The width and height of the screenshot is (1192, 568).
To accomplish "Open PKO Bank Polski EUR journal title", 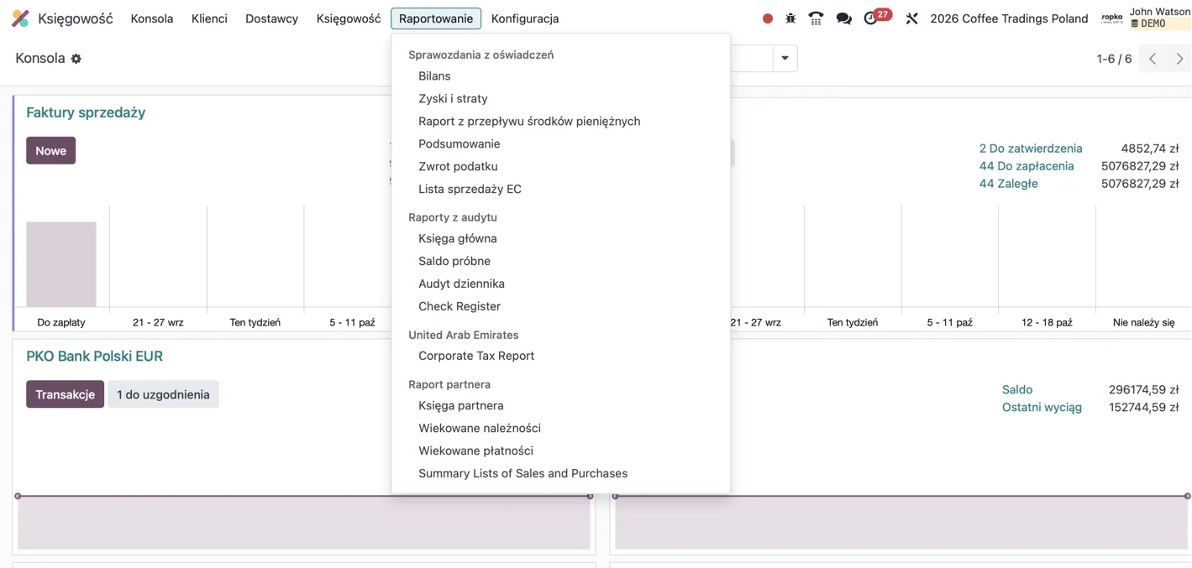I will tap(94, 357).
